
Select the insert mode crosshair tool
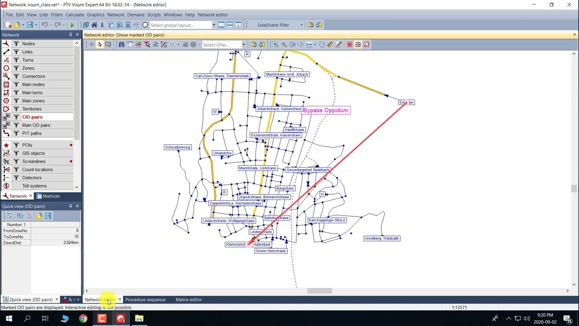point(91,44)
